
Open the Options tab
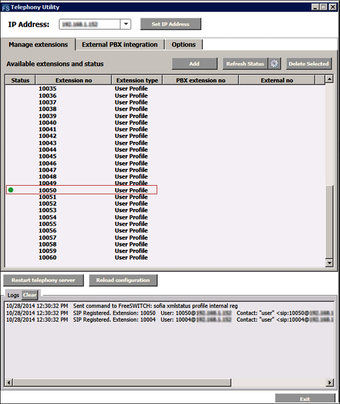(184, 45)
